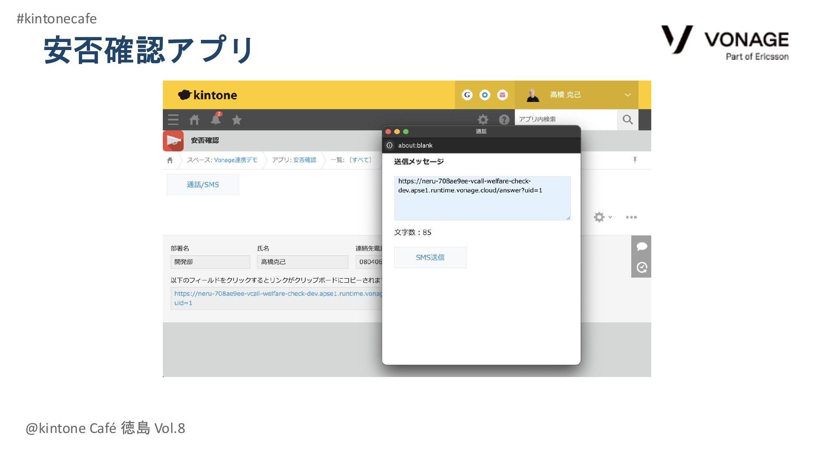Click the 安否確認 app megaphone icon
The height and width of the screenshot is (458, 814).
tap(173, 141)
